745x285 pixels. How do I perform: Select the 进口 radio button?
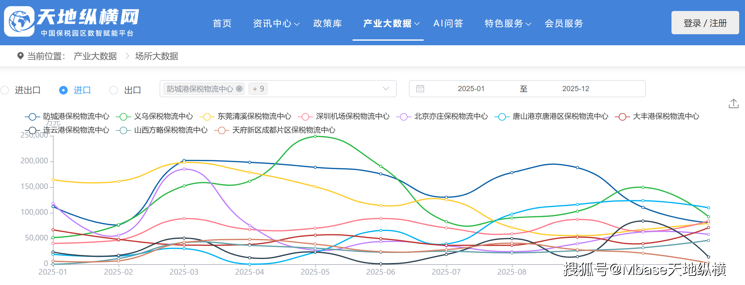(63, 90)
